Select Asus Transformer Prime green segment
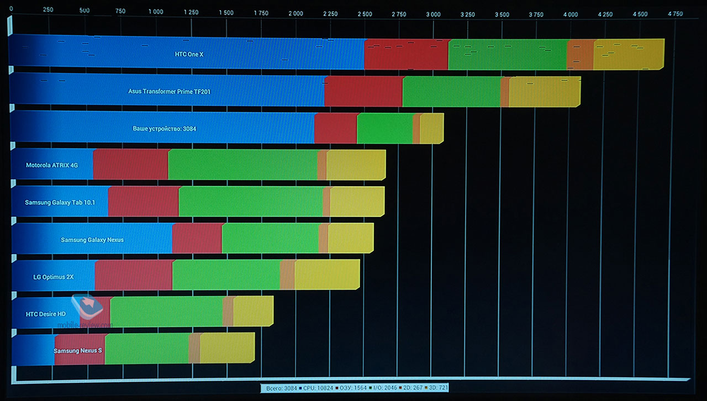 pyautogui.click(x=451, y=91)
